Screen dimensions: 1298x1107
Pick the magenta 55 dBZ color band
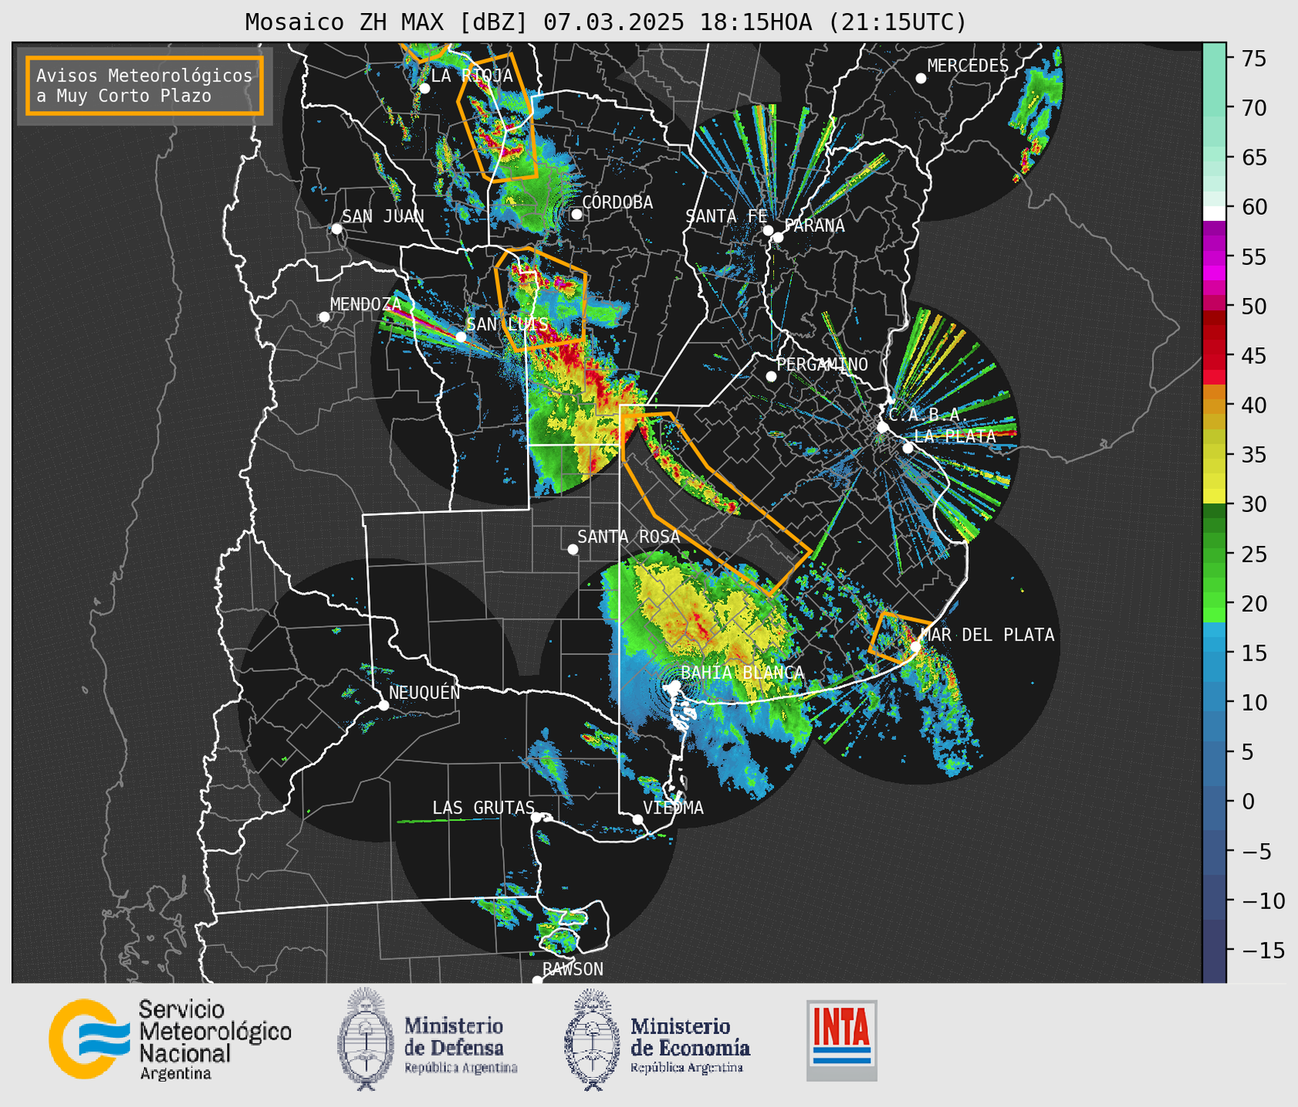1214,256
